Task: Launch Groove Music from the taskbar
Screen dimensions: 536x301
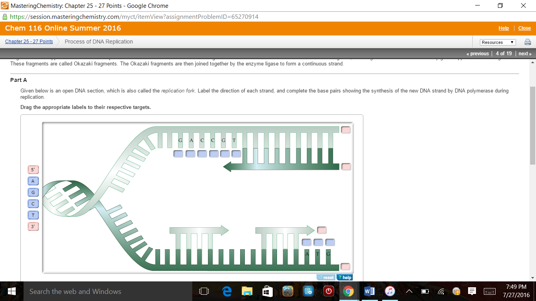Action: pos(389,291)
